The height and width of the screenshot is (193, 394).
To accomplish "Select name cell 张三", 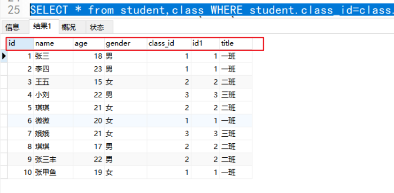I will (x=53, y=56).
